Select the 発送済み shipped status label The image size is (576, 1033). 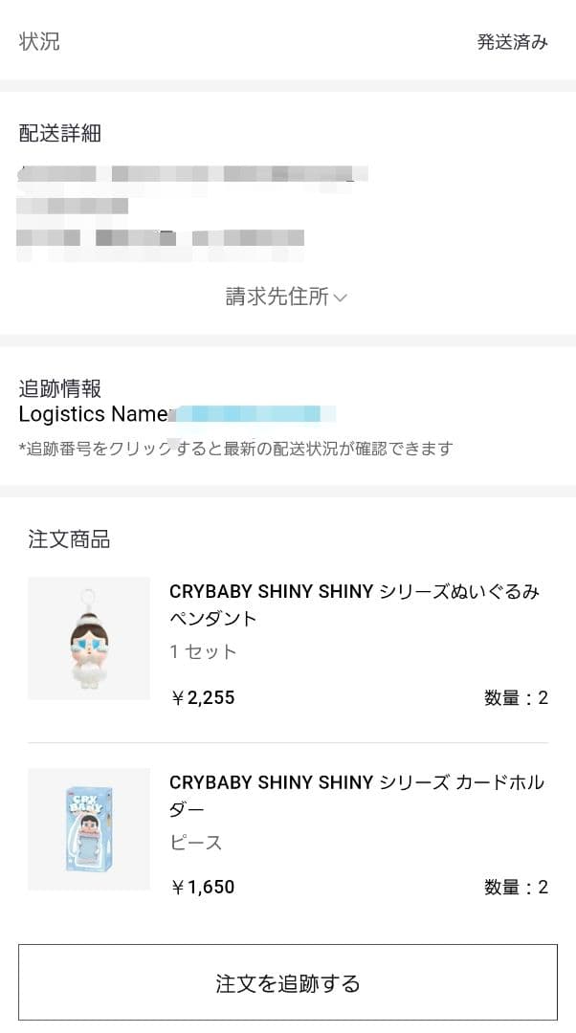click(510, 42)
